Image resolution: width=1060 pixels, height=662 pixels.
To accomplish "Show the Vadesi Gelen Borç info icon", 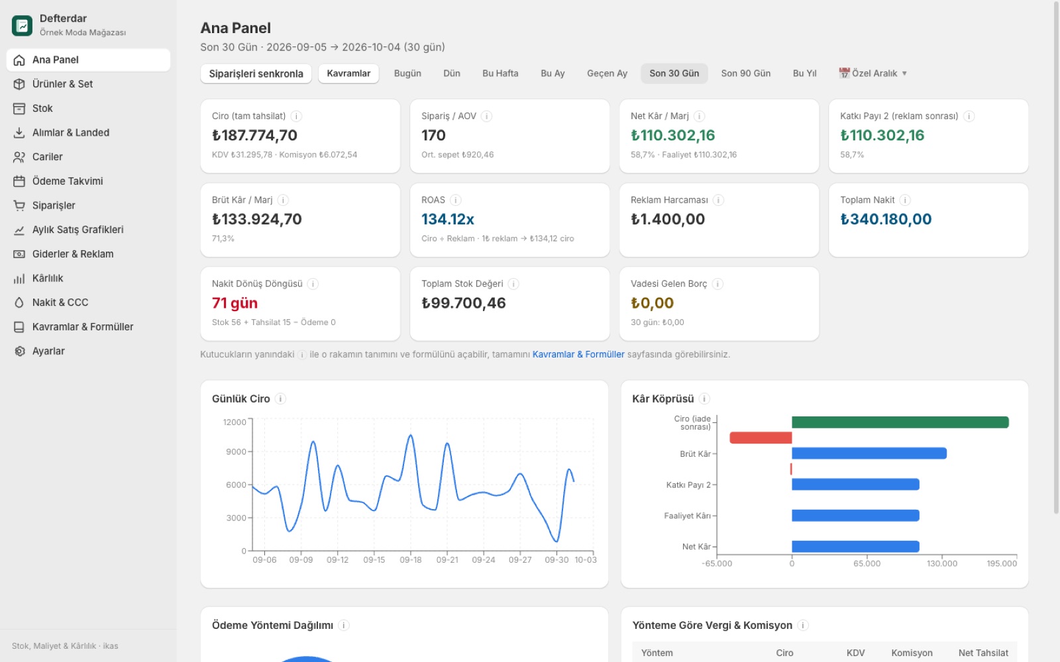I will (717, 284).
